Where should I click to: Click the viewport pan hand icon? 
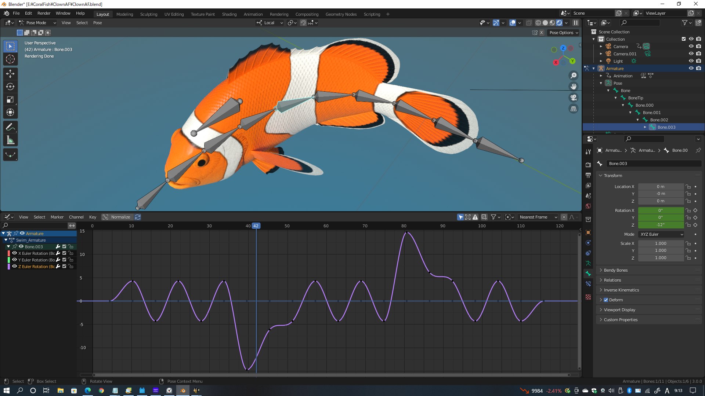pos(573,87)
